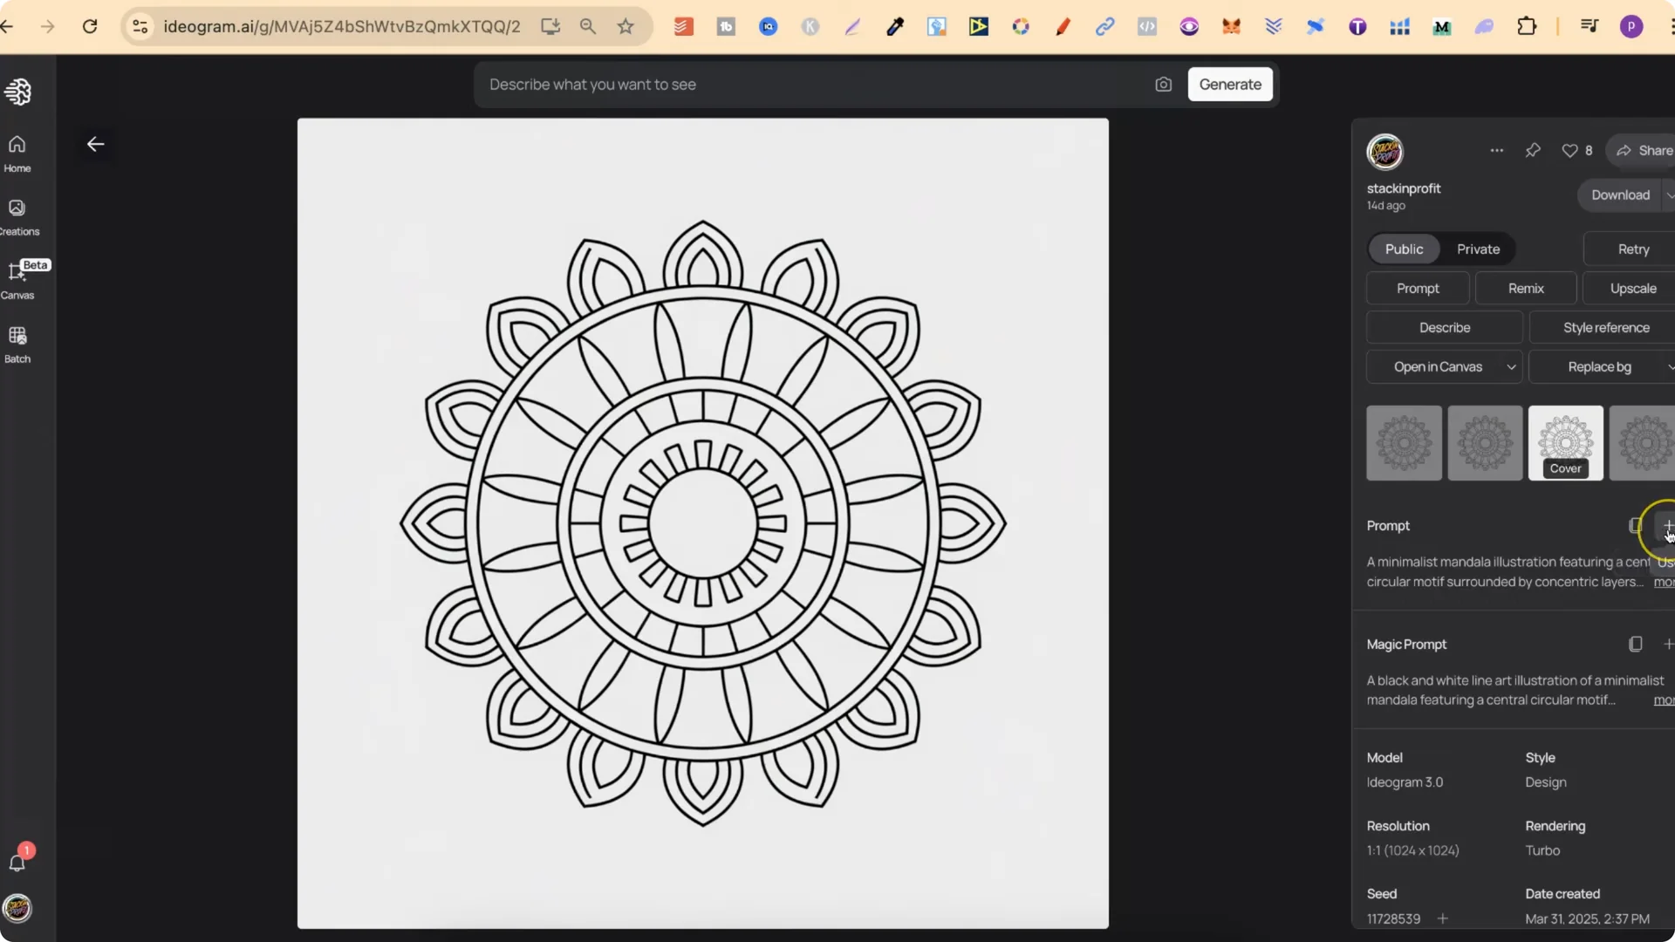The image size is (1675, 942).
Task: Open the three-dot options menu
Action: (1496, 150)
